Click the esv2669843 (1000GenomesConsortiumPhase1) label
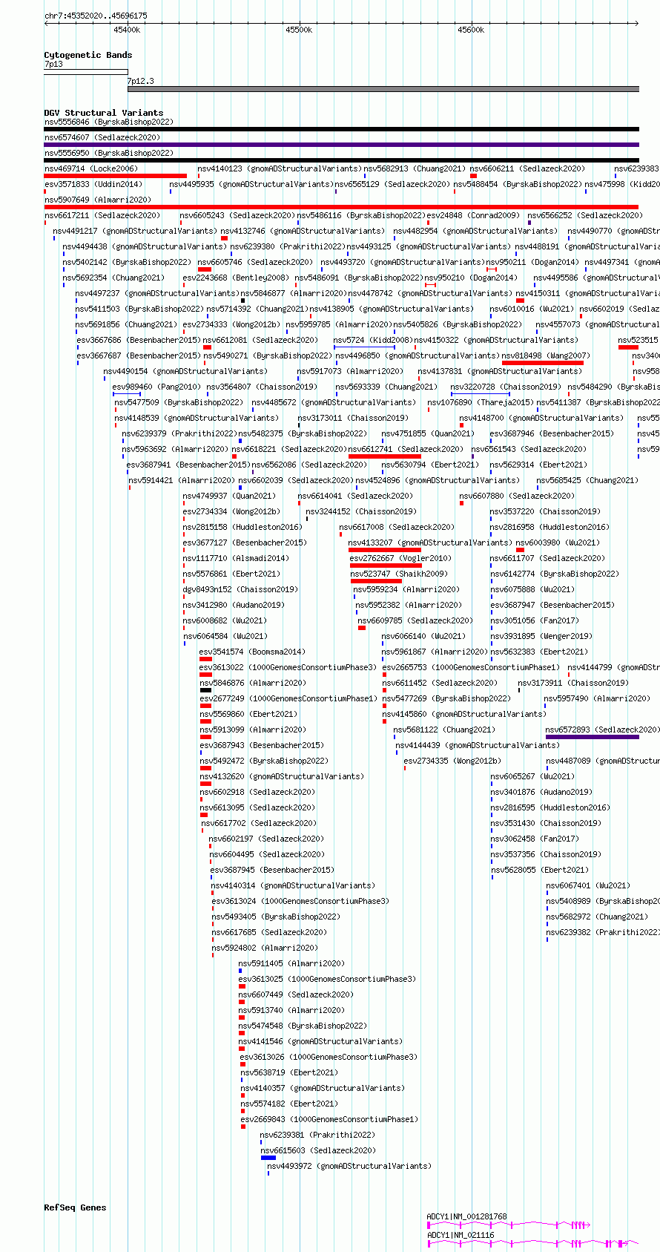Image resolution: width=660 pixels, height=1252 pixels. point(329,1119)
